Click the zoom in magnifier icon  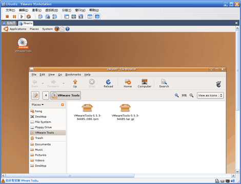[x=191, y=96]
